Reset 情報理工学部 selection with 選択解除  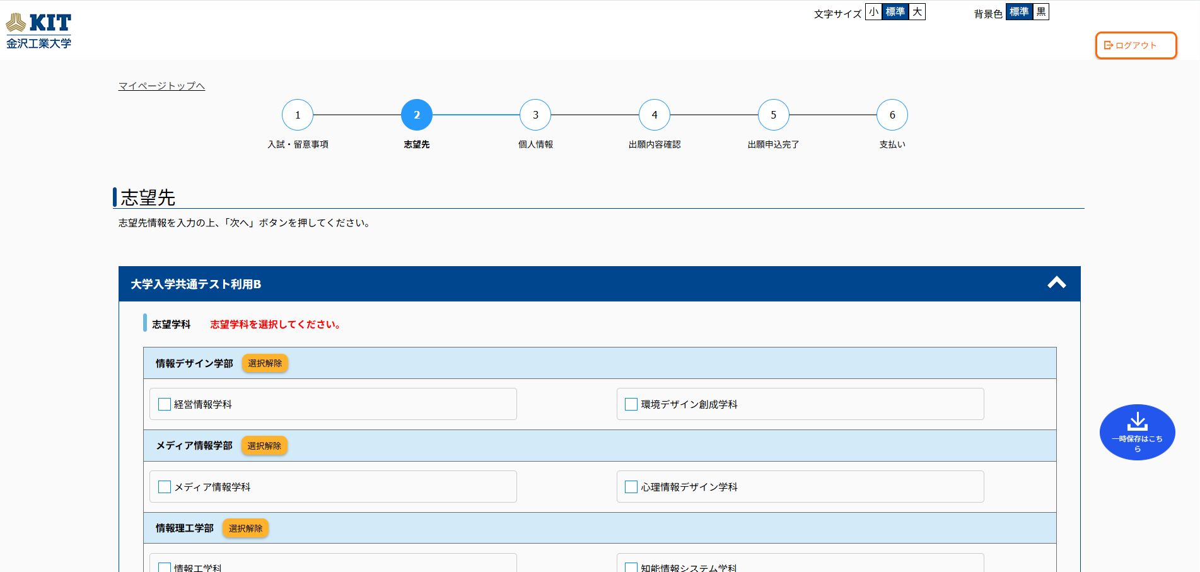245,528
